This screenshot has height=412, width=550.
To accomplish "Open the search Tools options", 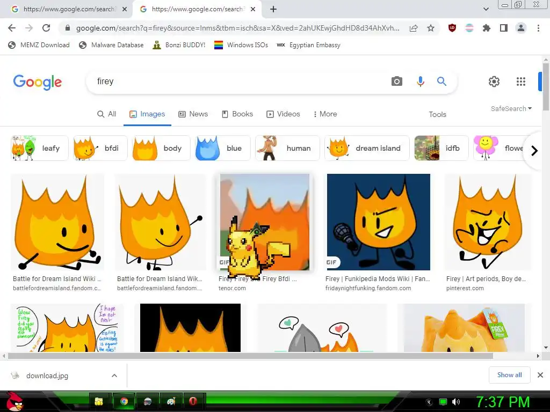I will pos(437,114).
